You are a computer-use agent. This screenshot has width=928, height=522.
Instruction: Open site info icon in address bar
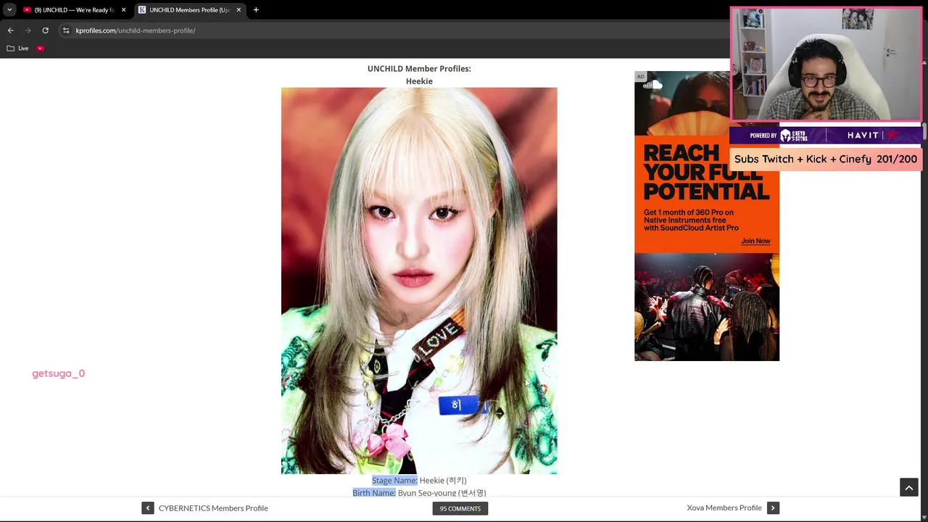point(66,30)
